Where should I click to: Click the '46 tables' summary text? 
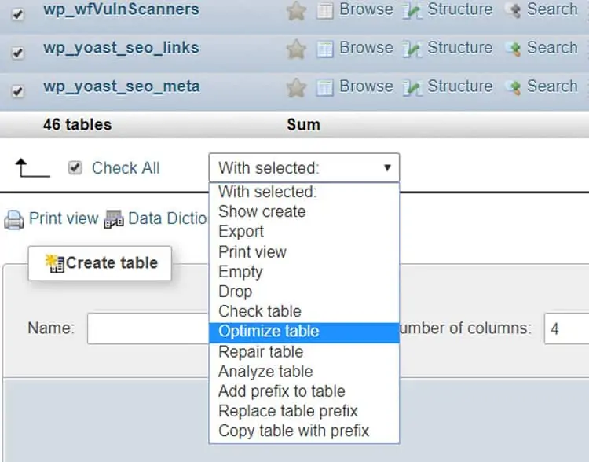tap(78, 124)
